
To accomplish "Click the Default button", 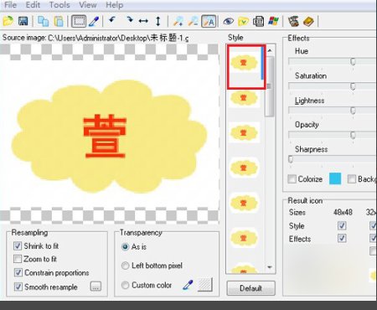I will pyautogui.click(x=250, y=288).
